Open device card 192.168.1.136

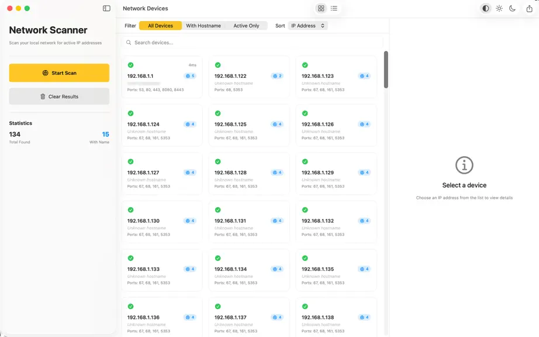pos(162,317)
